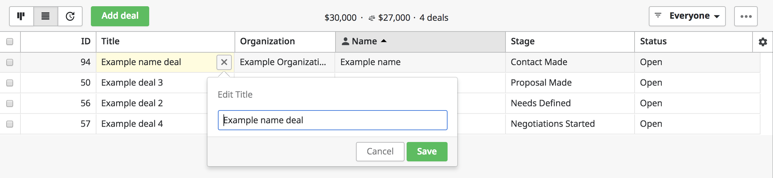The image size is (773, 178).
Task: Click into the Edit Title text field
Action: pyautogui.click(x=332, y=120)
